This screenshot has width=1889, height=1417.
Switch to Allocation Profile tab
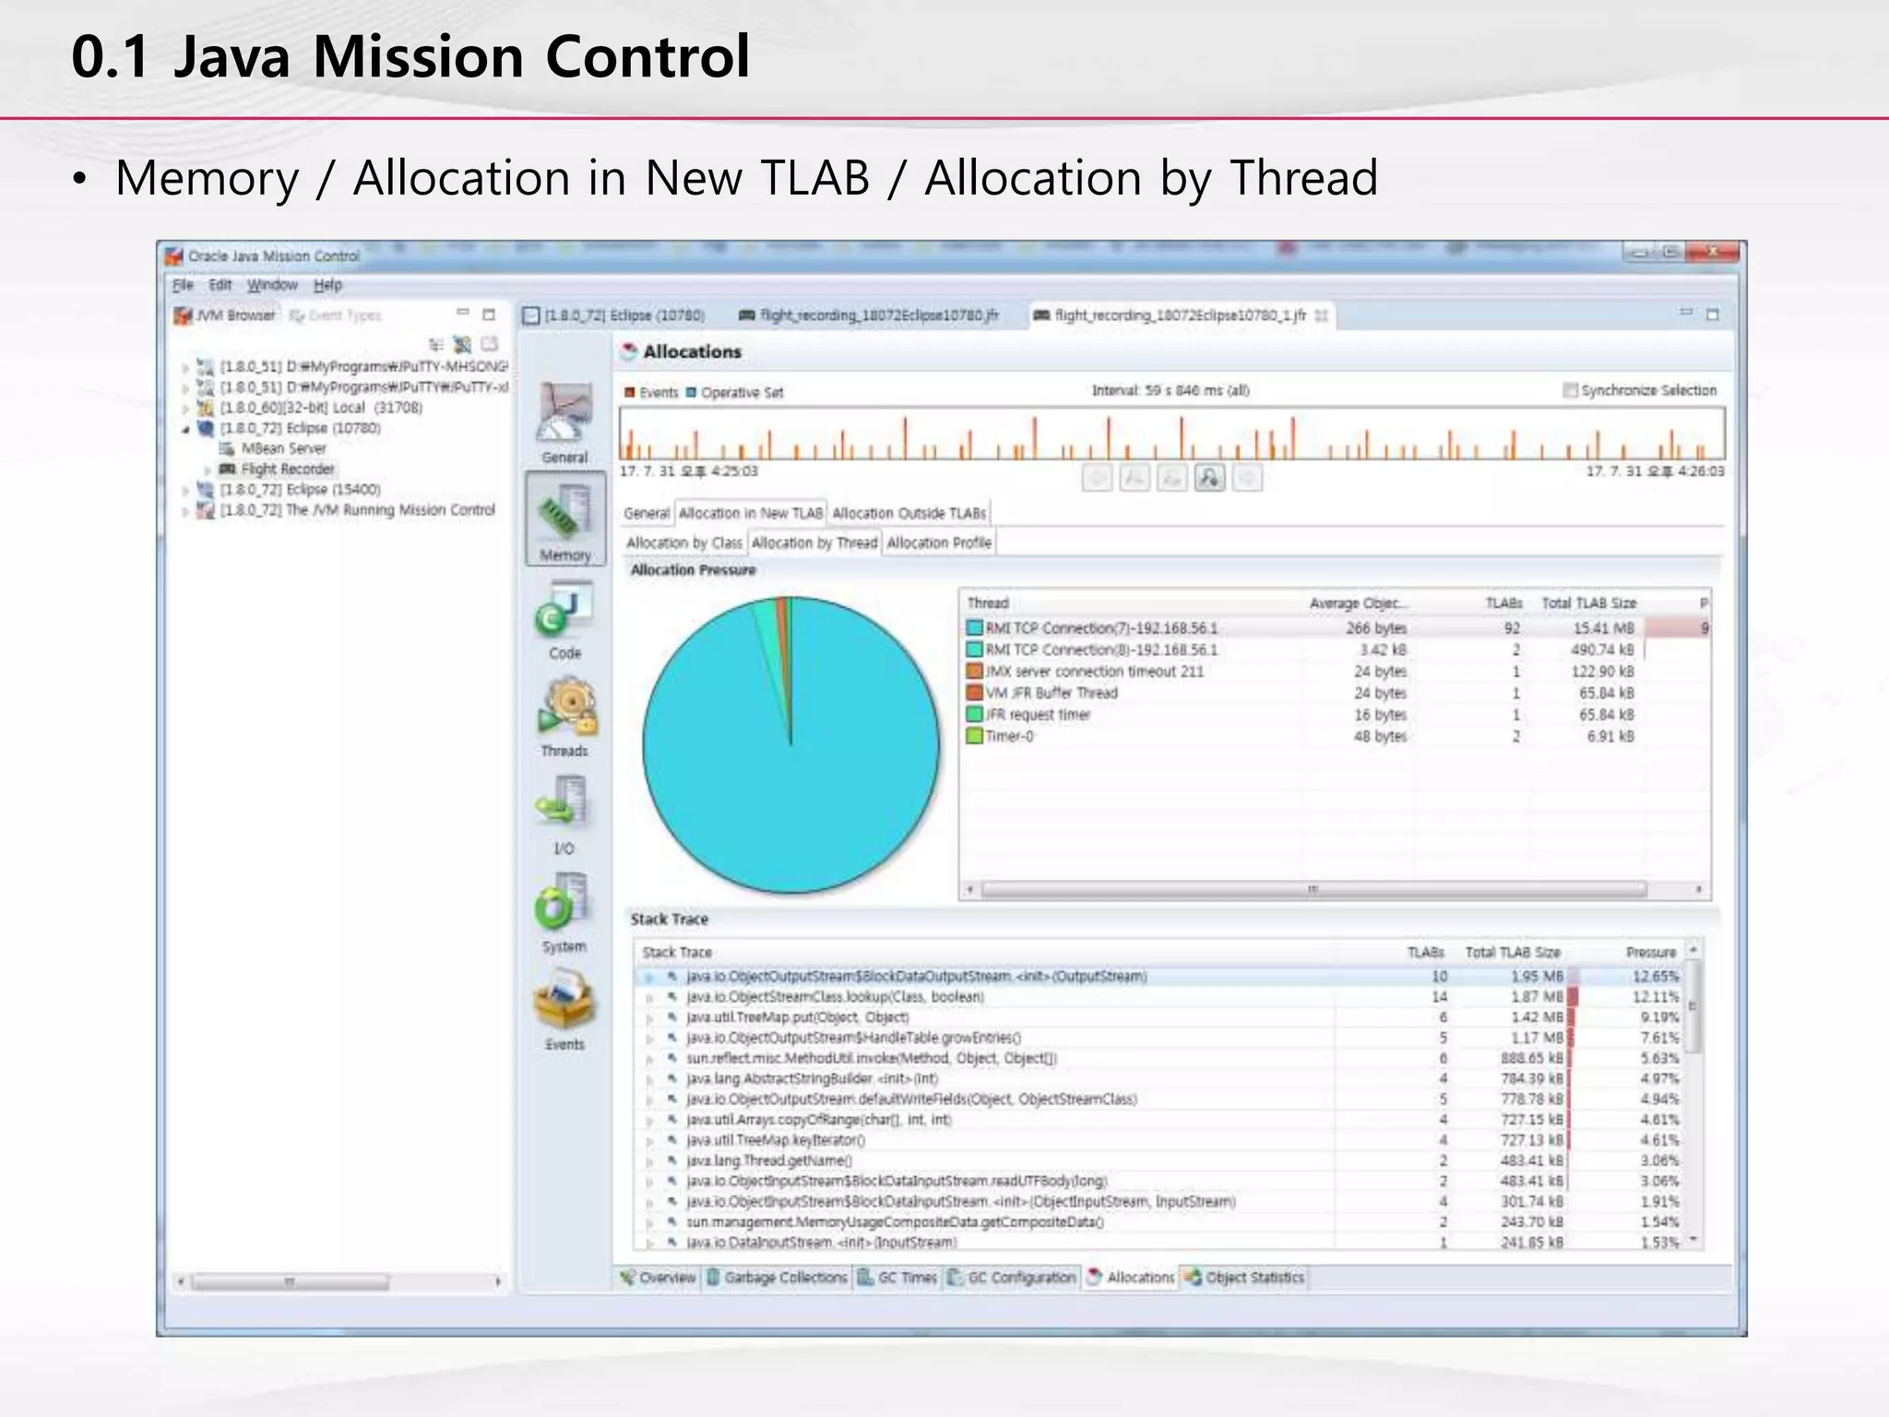click(939, 542)
